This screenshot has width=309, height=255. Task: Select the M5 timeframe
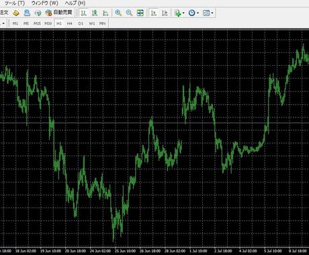coord(26,23)
